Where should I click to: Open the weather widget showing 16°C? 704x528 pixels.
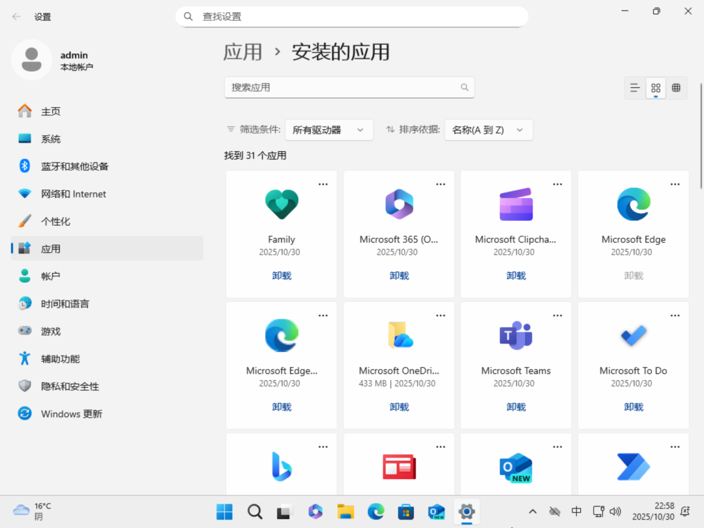coord(33,512)
